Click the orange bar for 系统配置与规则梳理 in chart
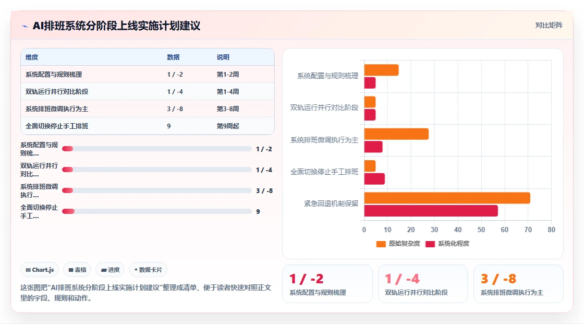The width and height of the screenshot is (584, 324). click(x=381, y=70)
